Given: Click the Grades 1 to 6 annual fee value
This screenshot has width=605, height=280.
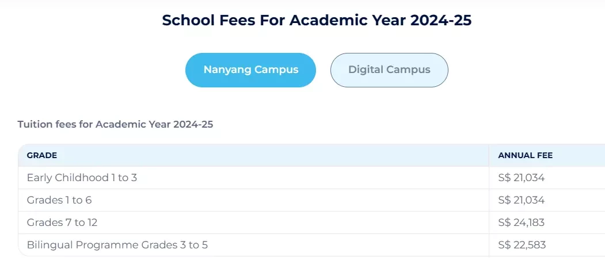Looking at the screenshot, I should (522, 200).
